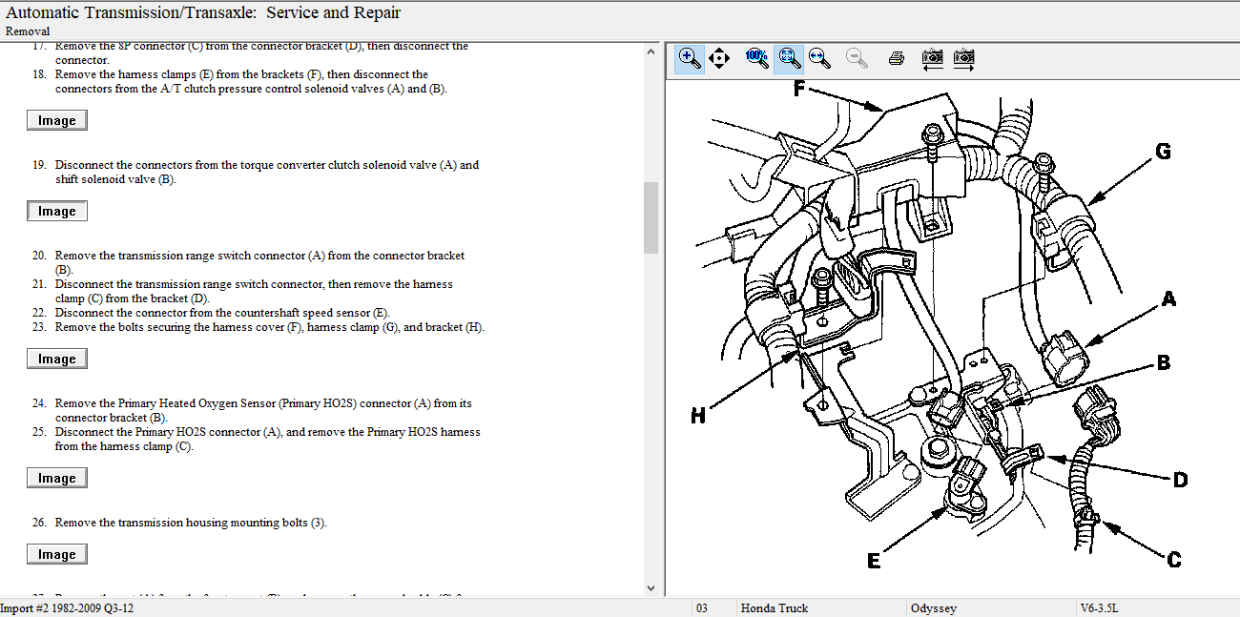Viewport: 1240px width, 617px height.
Task: Open Image button below step 26
Action: [x=57, y=555]
